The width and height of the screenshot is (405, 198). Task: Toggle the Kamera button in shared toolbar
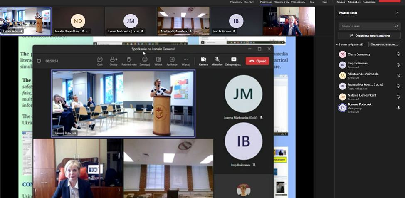click(203, 61)
